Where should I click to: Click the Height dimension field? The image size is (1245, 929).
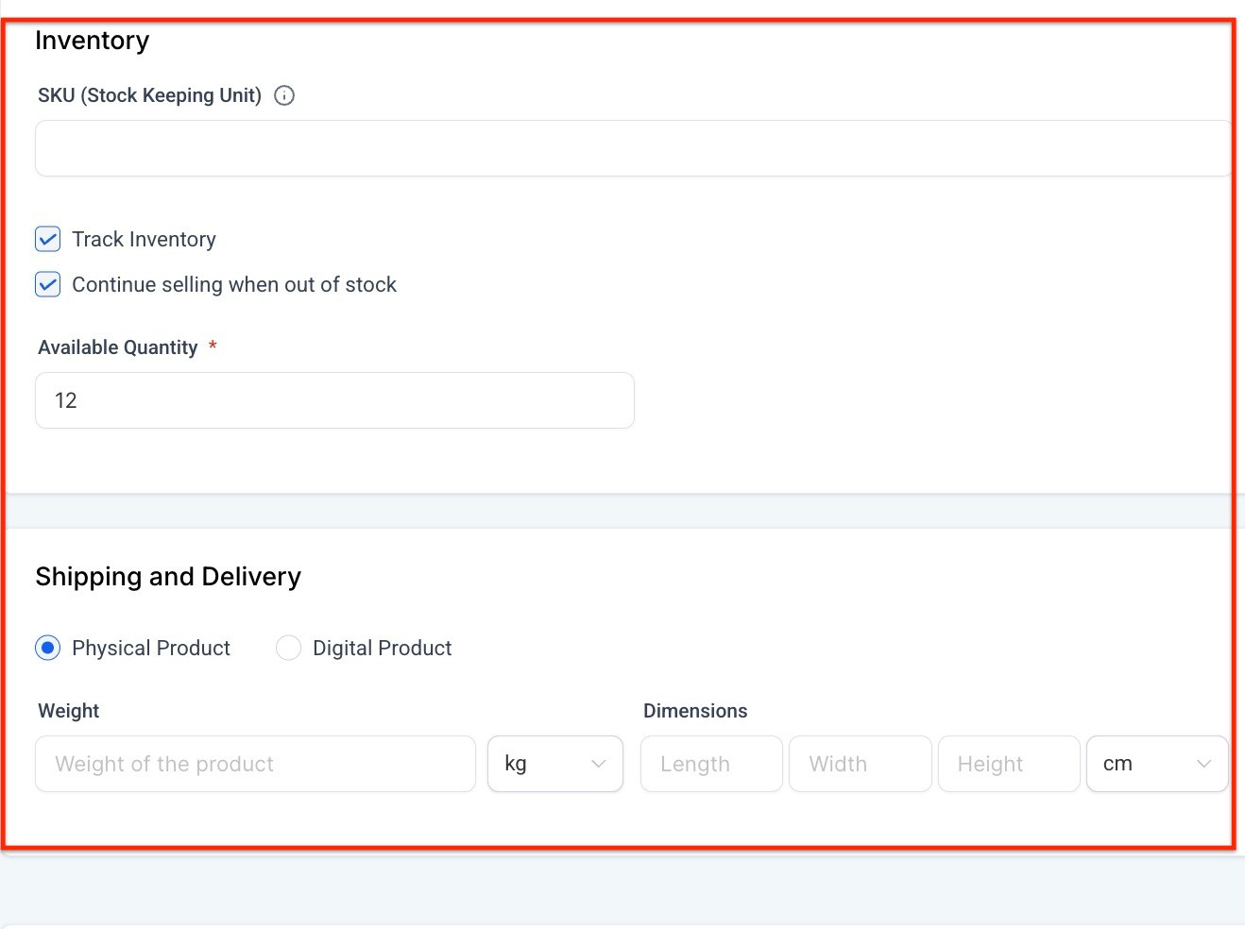pos(1008,764)
